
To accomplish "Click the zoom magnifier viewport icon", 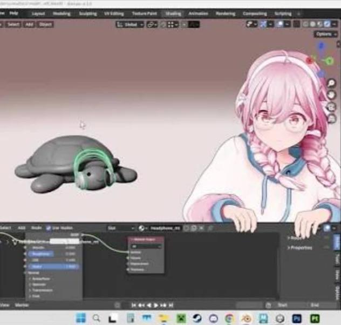I will [x=331, y=83].
